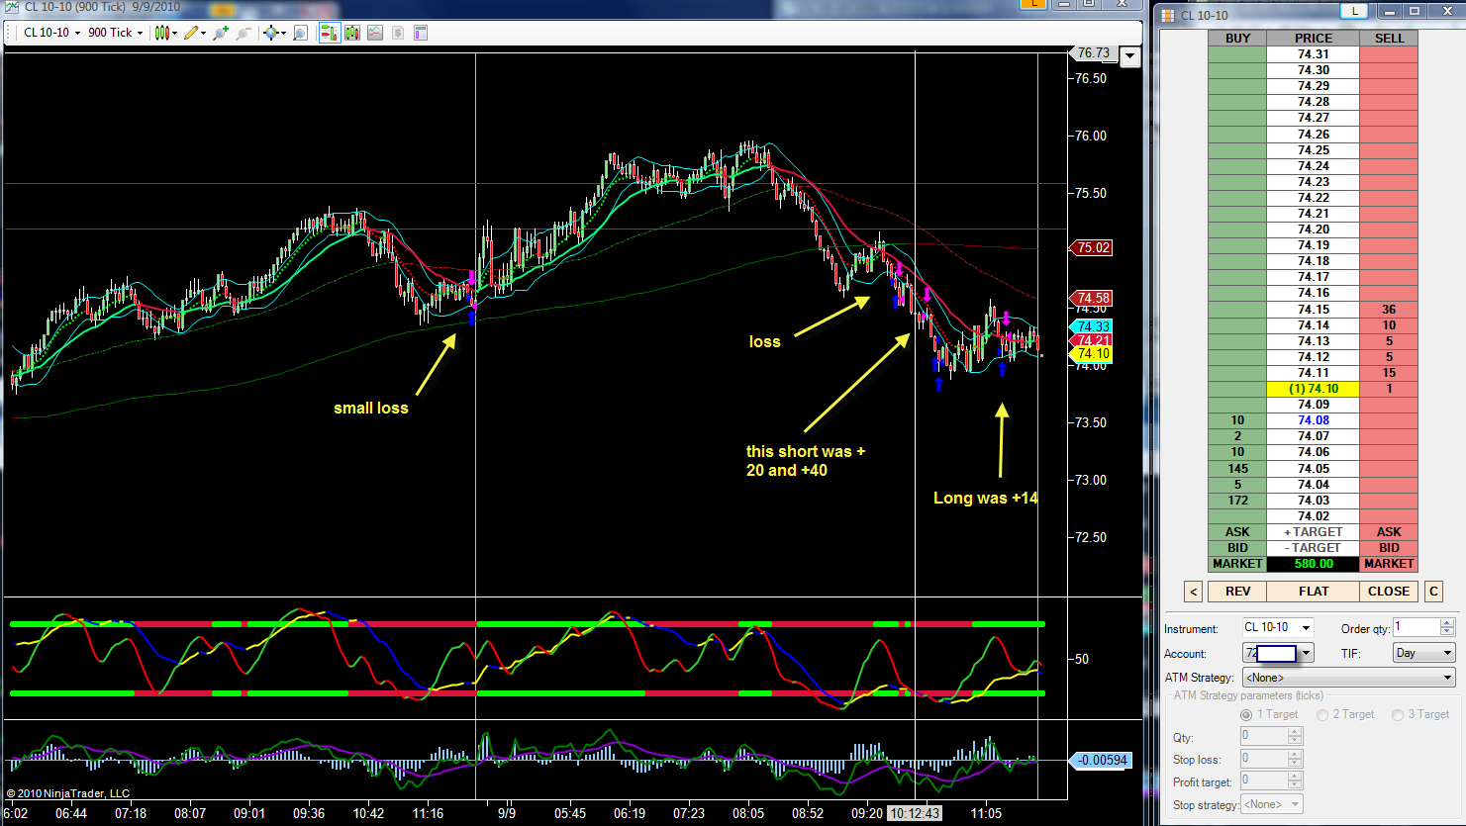1466x826 pixels.
Task: Open the ATM Strategy None dropdown
Action: (x=1348, y=678)
